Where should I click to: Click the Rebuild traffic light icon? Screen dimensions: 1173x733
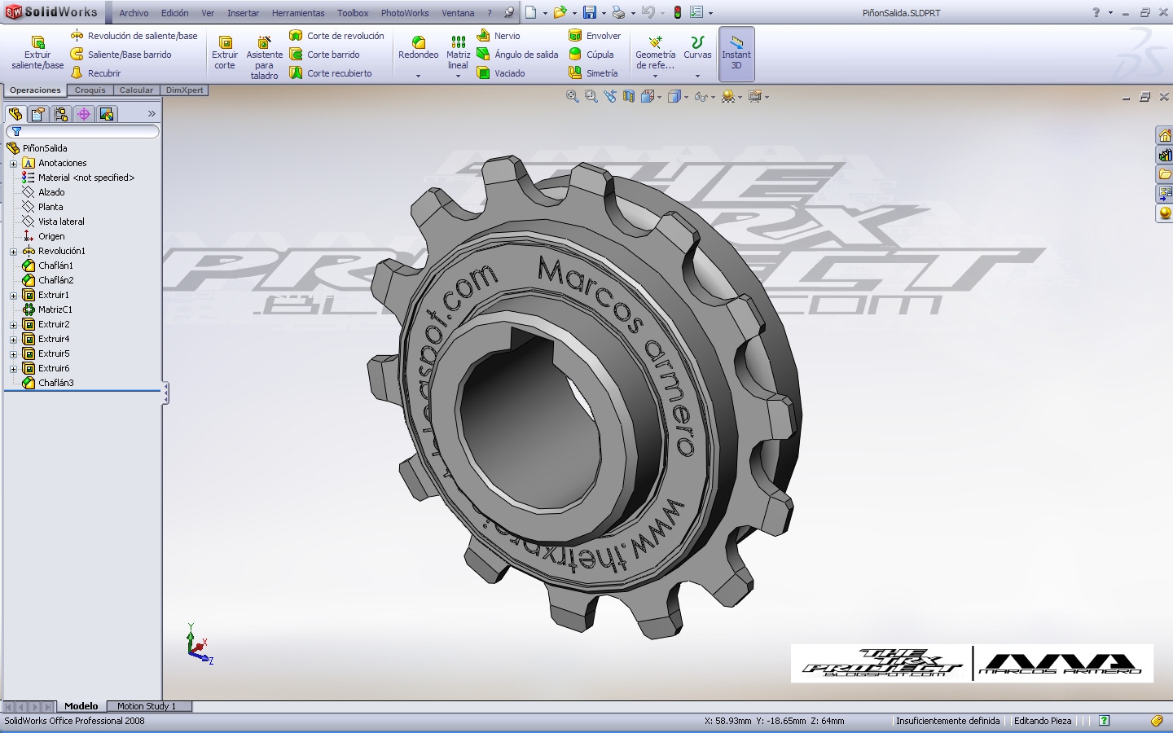677,12
